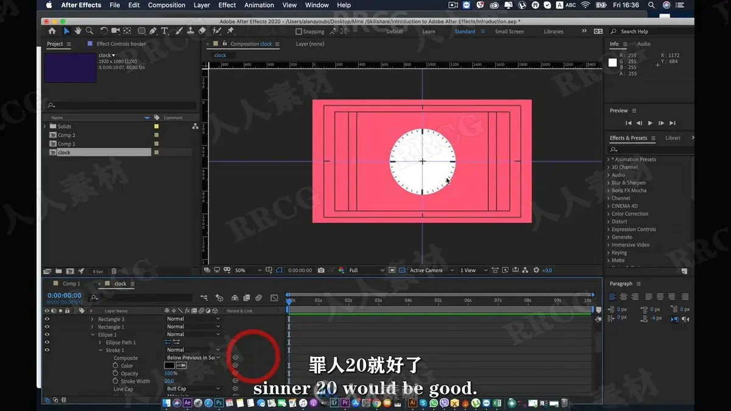Toggle Ellipse Path 1 visibility eye

(47, 342)
